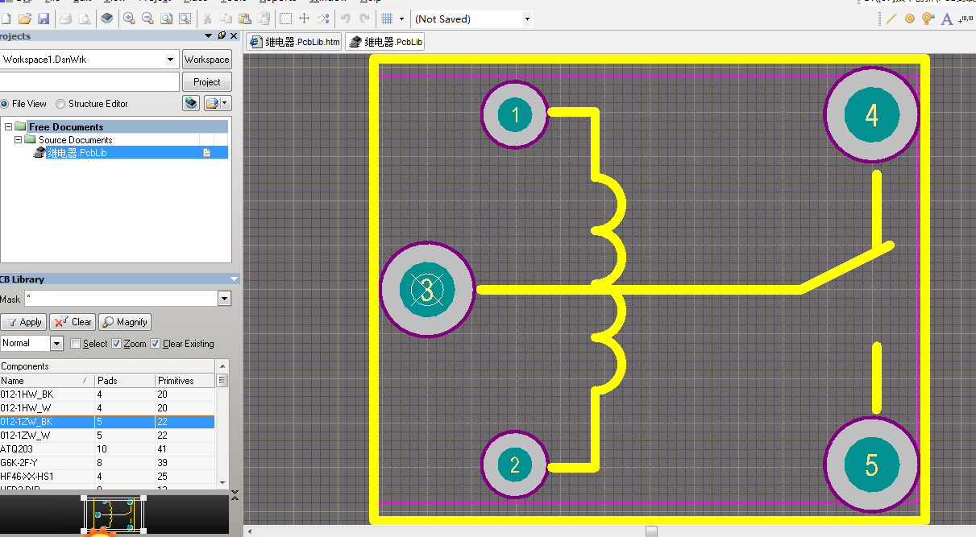Open the snap grid dropdown arrow

click(x=401, y=19)
